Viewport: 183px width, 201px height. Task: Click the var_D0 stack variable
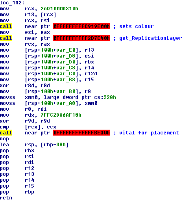click(x=66, y=62)
